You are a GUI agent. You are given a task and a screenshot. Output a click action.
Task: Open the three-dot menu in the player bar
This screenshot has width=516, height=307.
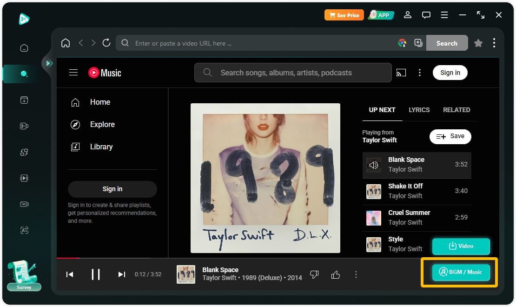point(356,274)
